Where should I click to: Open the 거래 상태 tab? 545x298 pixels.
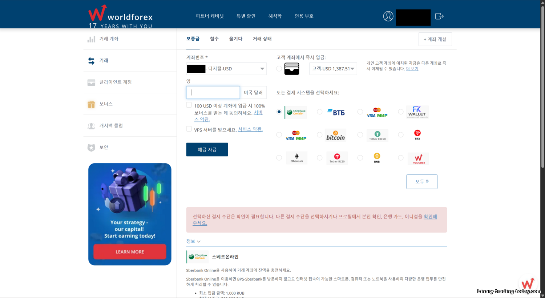262,39
